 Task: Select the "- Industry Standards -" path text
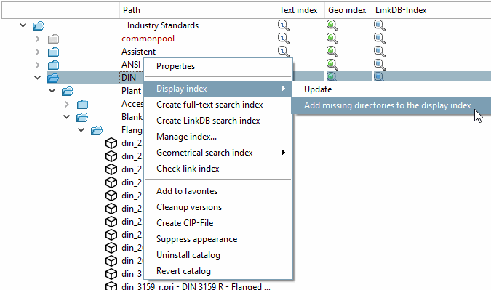click(162, 25)
